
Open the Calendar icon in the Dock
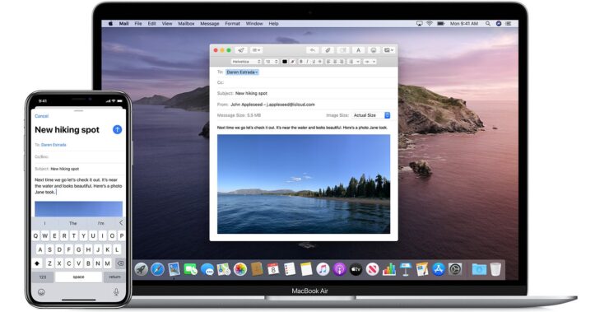pyautogui.click(x=273, y=269)
